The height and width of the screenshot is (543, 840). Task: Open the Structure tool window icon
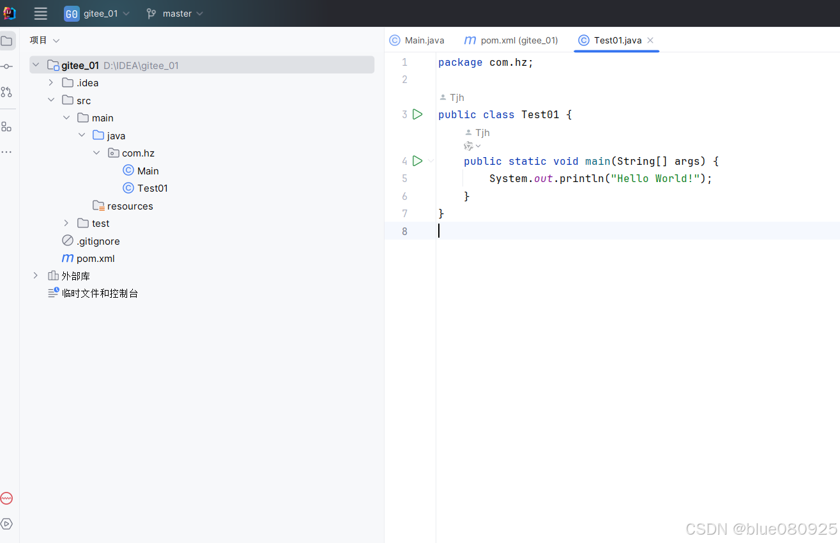[6, 126]
